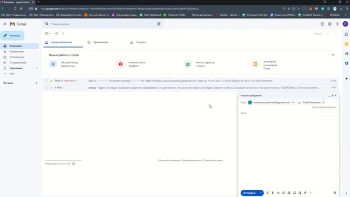Image resolution: width=350 pixels, height=197 pixels.
Task: Open Calendar in the side panel
Action: tap(346, 34)
